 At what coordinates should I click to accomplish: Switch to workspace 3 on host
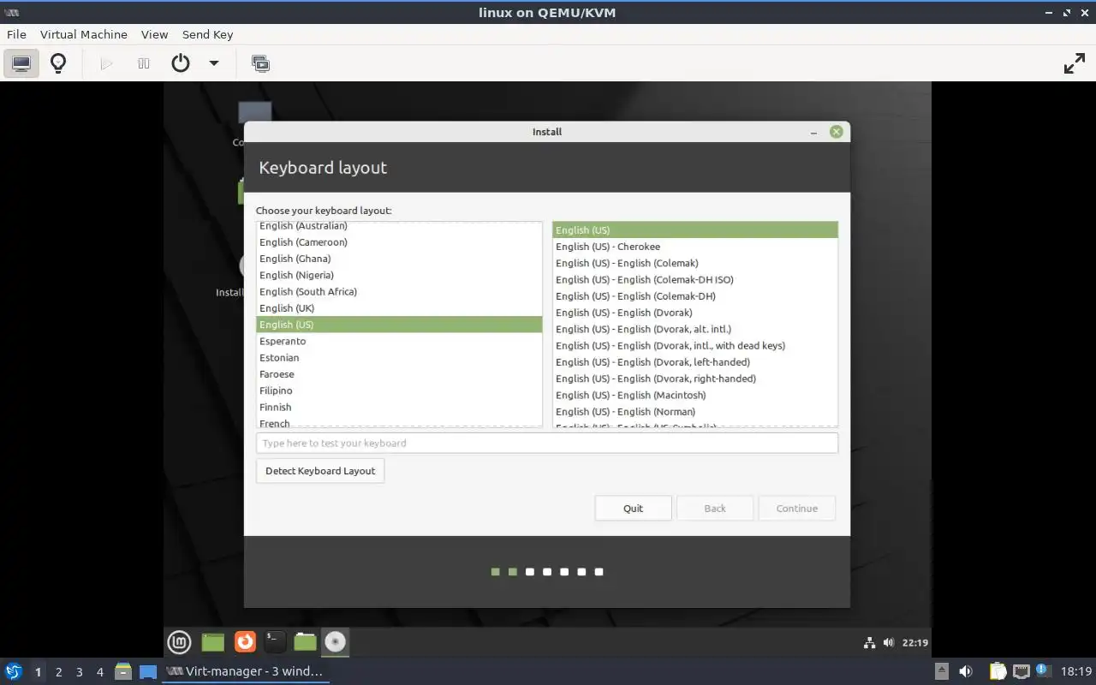coord(80,672)
